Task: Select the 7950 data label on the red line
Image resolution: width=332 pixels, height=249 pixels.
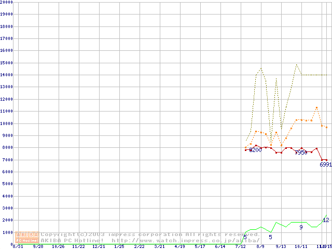Action: pyautogui.click(x=301, y=153)
